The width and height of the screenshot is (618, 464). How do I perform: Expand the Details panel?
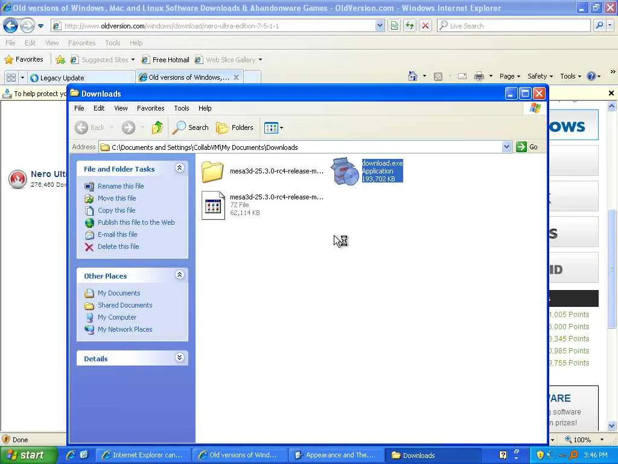179,358
